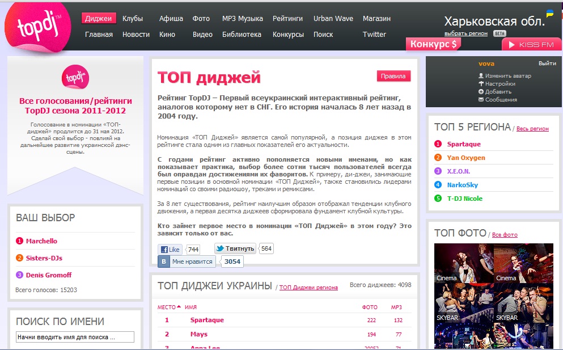This screenshot has height=350, width=563.
Task: Open Новости menu item
Action: (136, 35)
